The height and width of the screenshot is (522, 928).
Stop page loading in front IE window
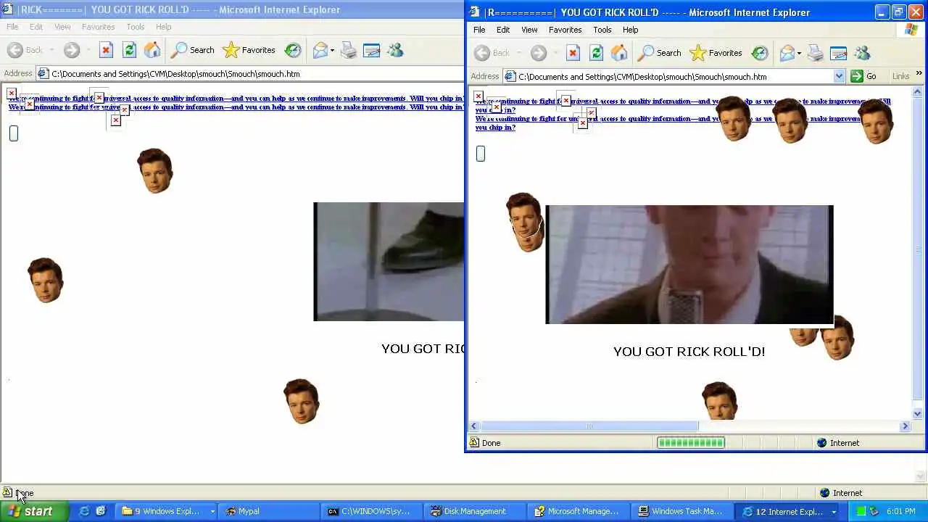tap(573, 53)
